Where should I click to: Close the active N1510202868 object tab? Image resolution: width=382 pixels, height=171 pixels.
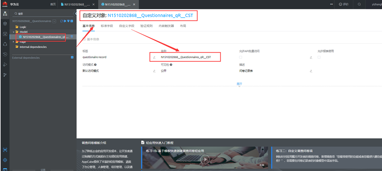[x=134, y=4]
